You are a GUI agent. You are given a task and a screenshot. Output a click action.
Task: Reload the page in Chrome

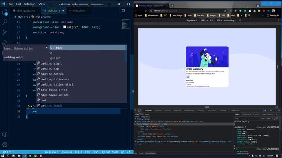tap(145, 11)
